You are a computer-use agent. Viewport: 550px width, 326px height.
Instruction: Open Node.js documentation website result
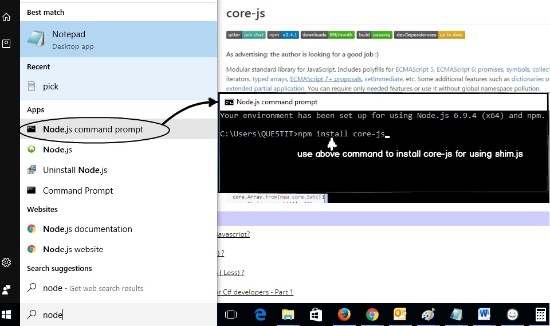87,229
